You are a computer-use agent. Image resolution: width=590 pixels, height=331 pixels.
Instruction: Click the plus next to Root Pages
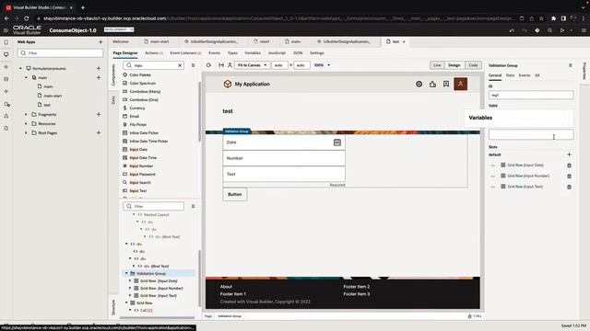99,132
